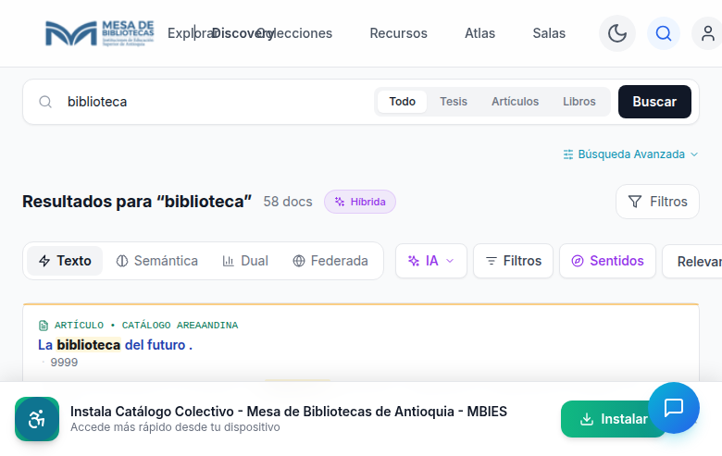The width and height of the screenshot is (722, 456).
Task: Open the Mesa de Bibliotecas logo home
Action: tap(99, 33)
